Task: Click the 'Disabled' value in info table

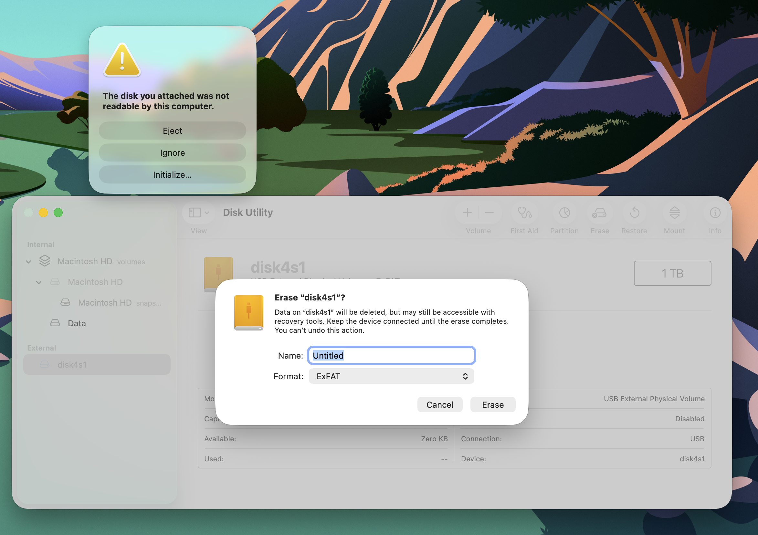Action: click(690, 418)
